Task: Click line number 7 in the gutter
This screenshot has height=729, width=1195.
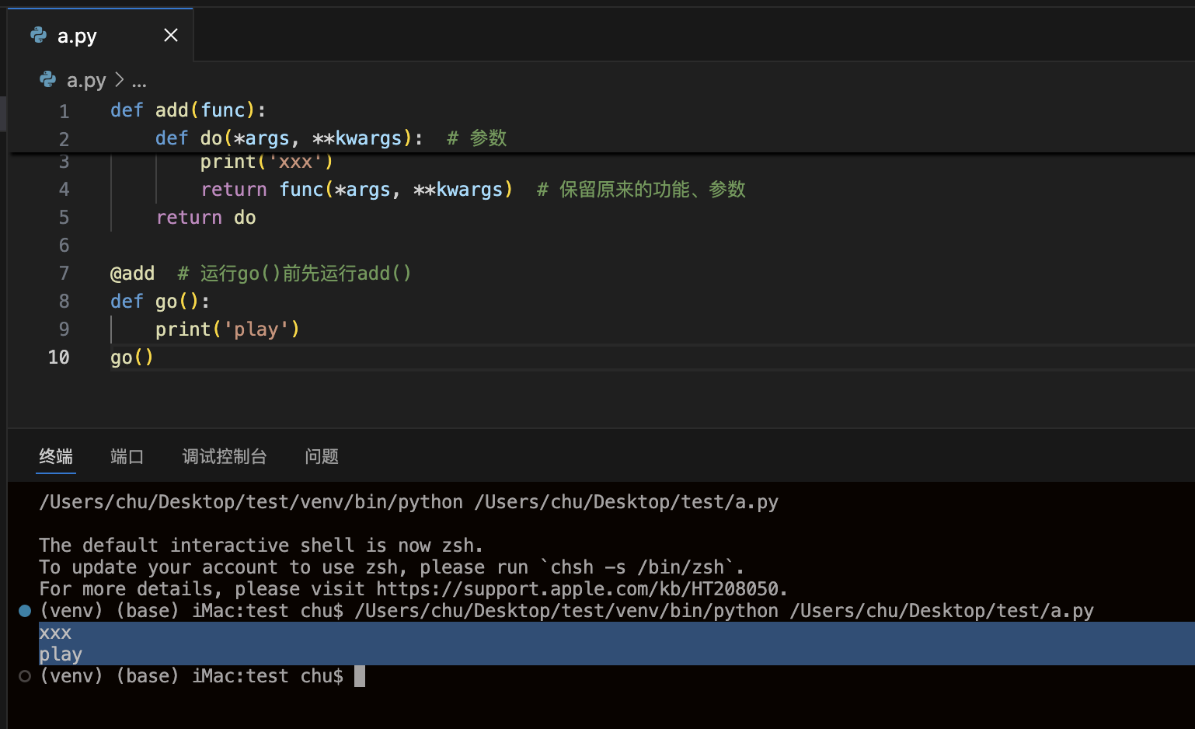Action: (x=64, y=273)
